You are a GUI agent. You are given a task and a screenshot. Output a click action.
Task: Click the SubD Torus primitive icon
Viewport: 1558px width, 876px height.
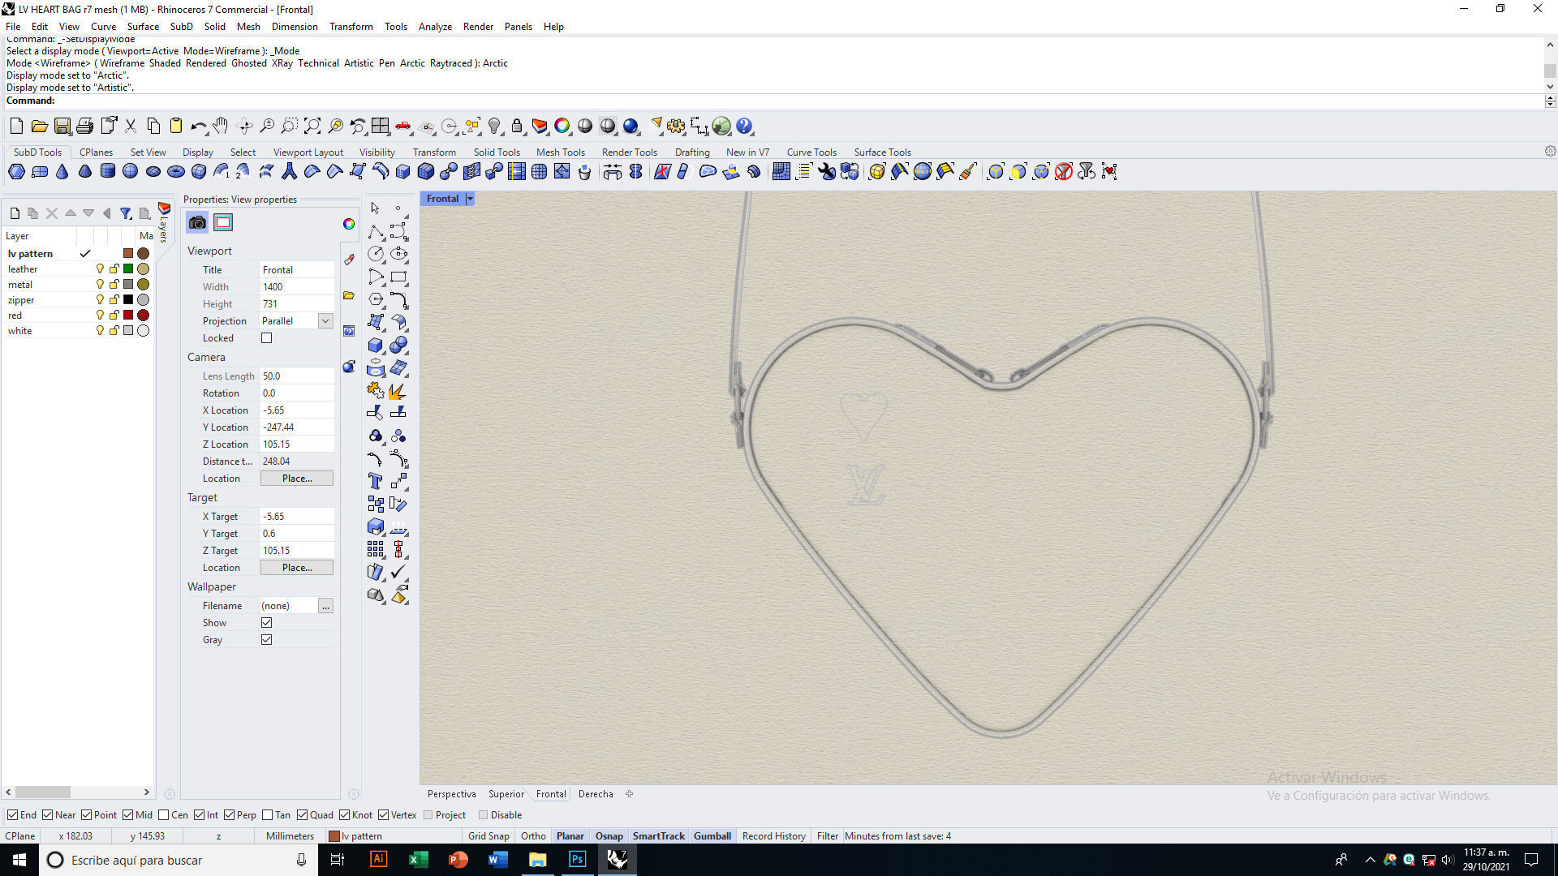coord(175,171)
